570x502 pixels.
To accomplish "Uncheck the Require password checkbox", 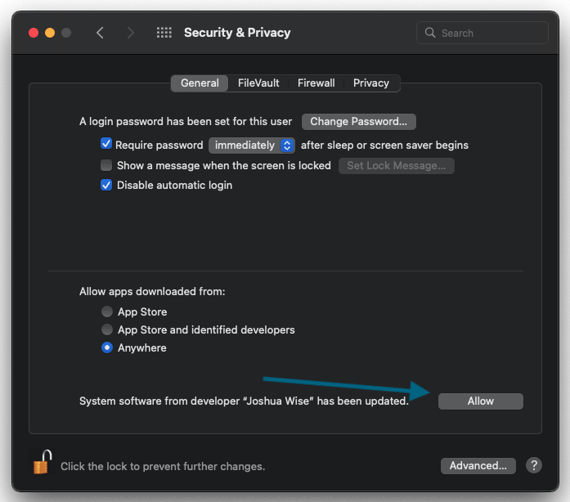I will 106,144.
